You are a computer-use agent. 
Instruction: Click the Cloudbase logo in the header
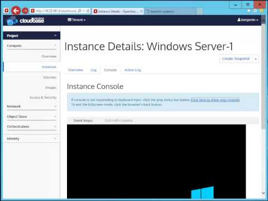coord(25,21)
